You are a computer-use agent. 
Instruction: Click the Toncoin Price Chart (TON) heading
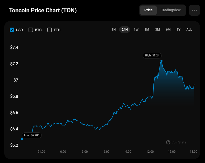(x=43, y=11)
